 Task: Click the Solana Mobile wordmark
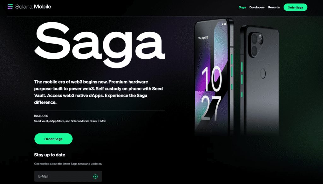coord(33,7)
